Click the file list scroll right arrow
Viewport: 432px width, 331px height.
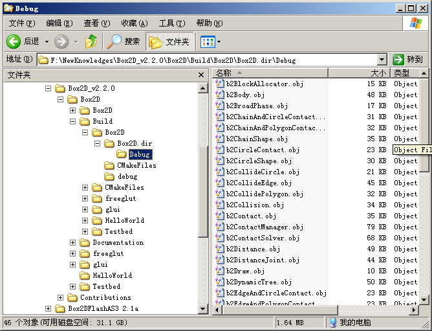[x=413, y=310]
